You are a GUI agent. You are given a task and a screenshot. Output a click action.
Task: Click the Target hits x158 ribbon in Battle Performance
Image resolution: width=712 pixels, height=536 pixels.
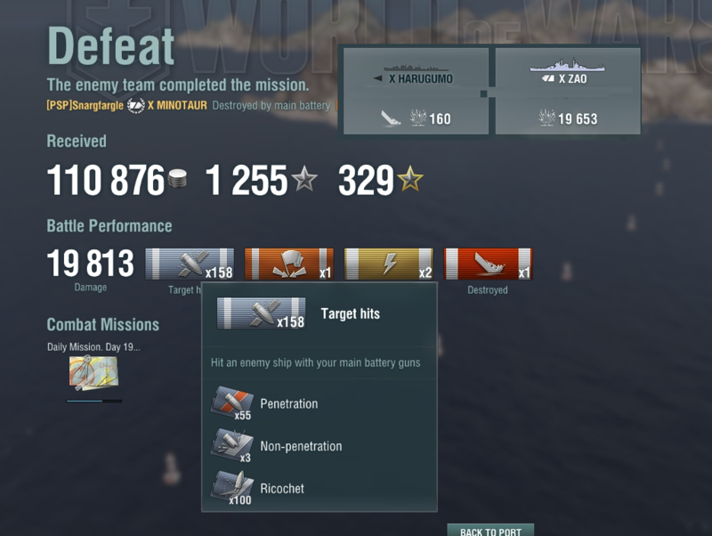coord(190,264)
